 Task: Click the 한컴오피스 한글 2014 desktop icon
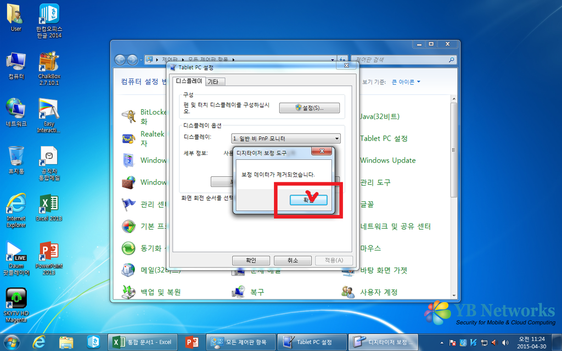click(x=49, y=21)
